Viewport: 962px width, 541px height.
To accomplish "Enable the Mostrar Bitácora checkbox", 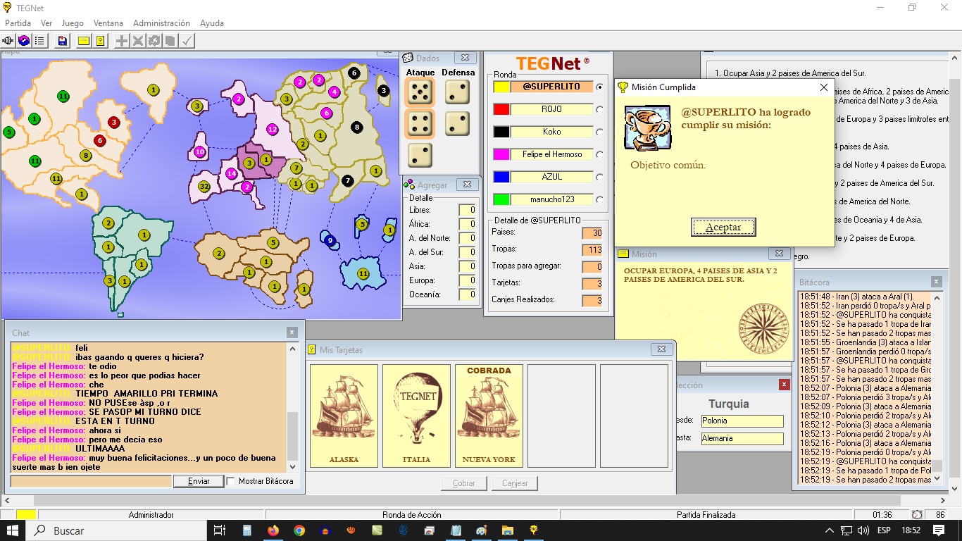I will (x=230, y=481).
